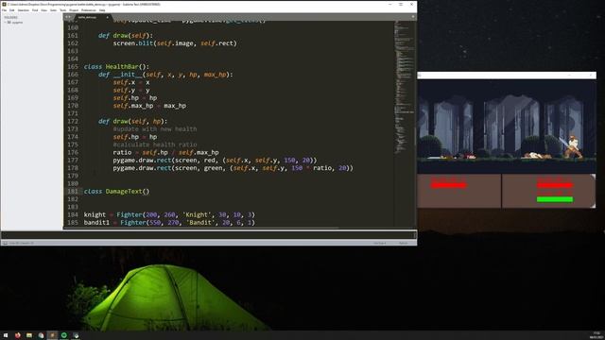Click the '#update with new health' comment

[x=155, y=128]
